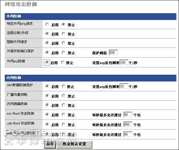Click the 保存 button
Image resolution: width=179 pixels, height=150 pixels.
click(x=50, y=144)
